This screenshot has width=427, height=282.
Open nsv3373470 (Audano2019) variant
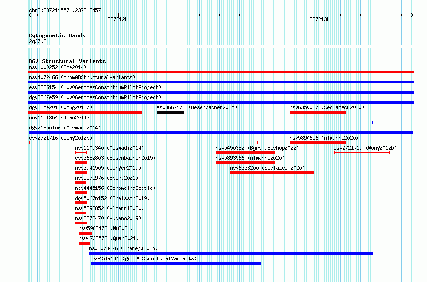tap(108, 218)
